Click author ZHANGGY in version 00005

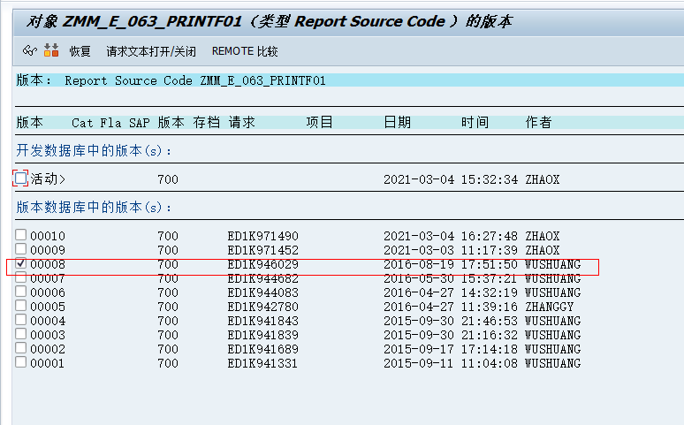pos(550,307)
